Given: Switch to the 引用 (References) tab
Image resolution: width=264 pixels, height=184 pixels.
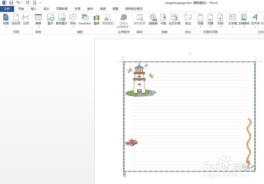Looking at the screenshot, I should (77, 9).
